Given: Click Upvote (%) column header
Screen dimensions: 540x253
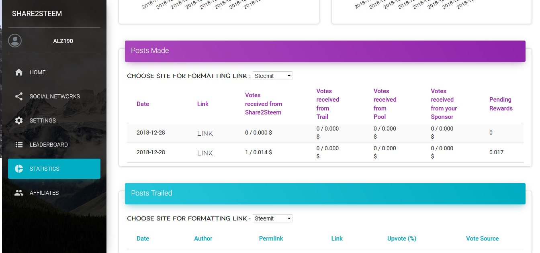Looking at the screenshot, I should (x=402, y=239).
